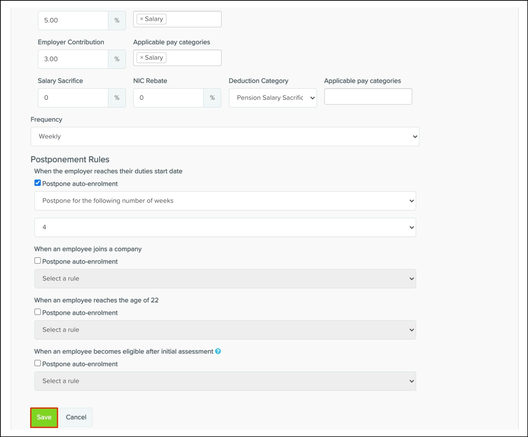Change the postponement weeks value of 4

pos(225,227)
